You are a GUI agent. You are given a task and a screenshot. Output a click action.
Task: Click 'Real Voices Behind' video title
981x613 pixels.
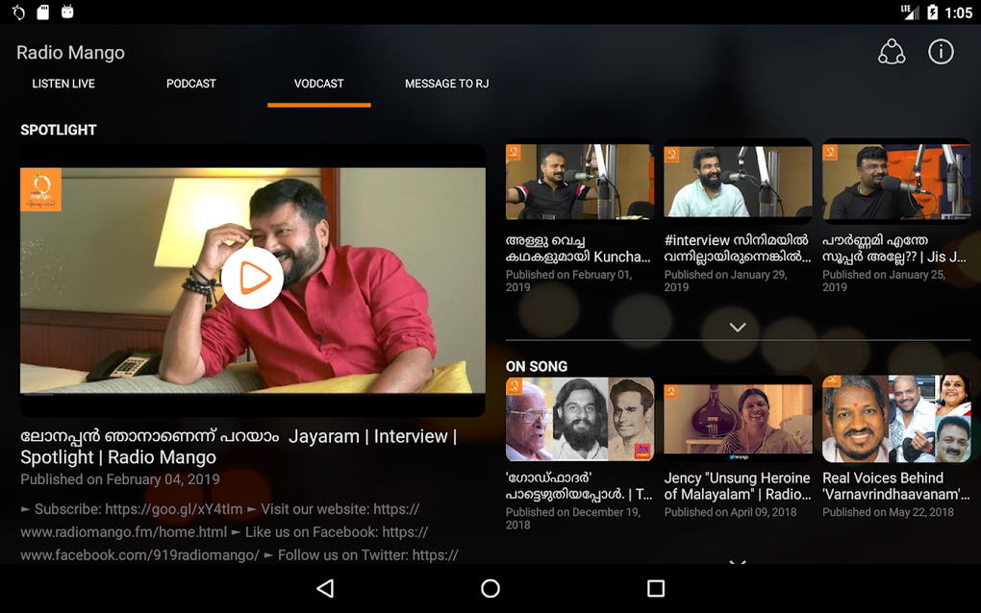tap(896, 486)
